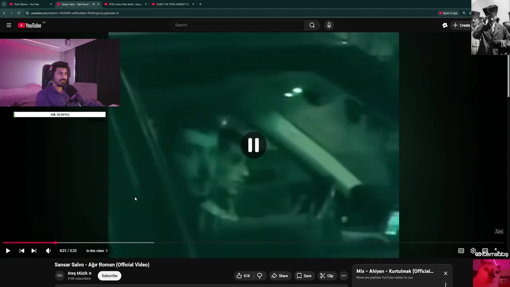Open the player settings gear
The image size is (510, 287).
(x=473, y=251)
